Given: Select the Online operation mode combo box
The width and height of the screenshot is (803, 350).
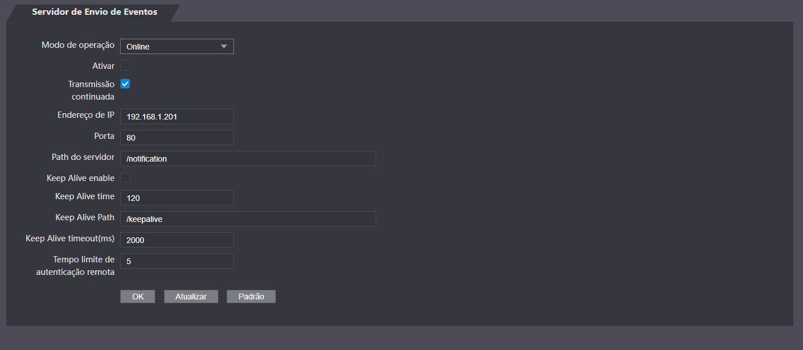Looking at the screenshot, I should [177, 47].
